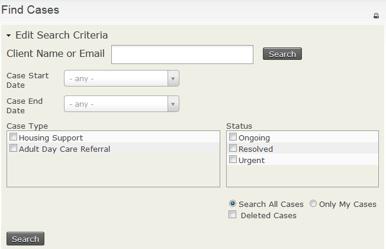Collapse the Edit Search Criteria section
The image size is (386, 249).
pos(9,36)
